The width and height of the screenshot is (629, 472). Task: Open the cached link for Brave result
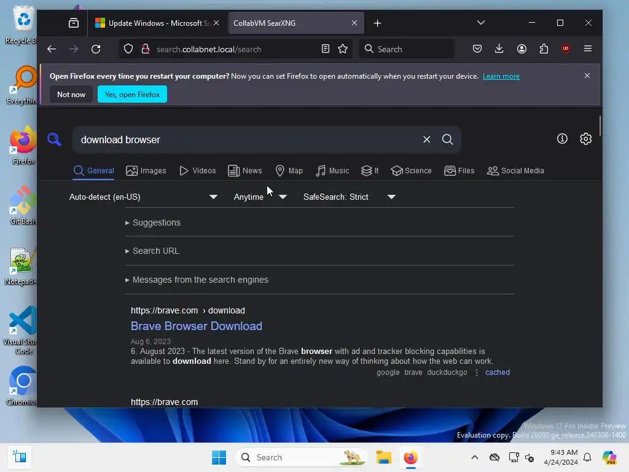point(498,372)
